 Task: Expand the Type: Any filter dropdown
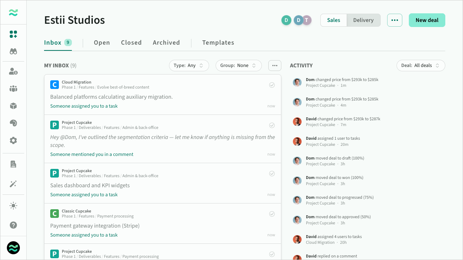coord(189,66)
